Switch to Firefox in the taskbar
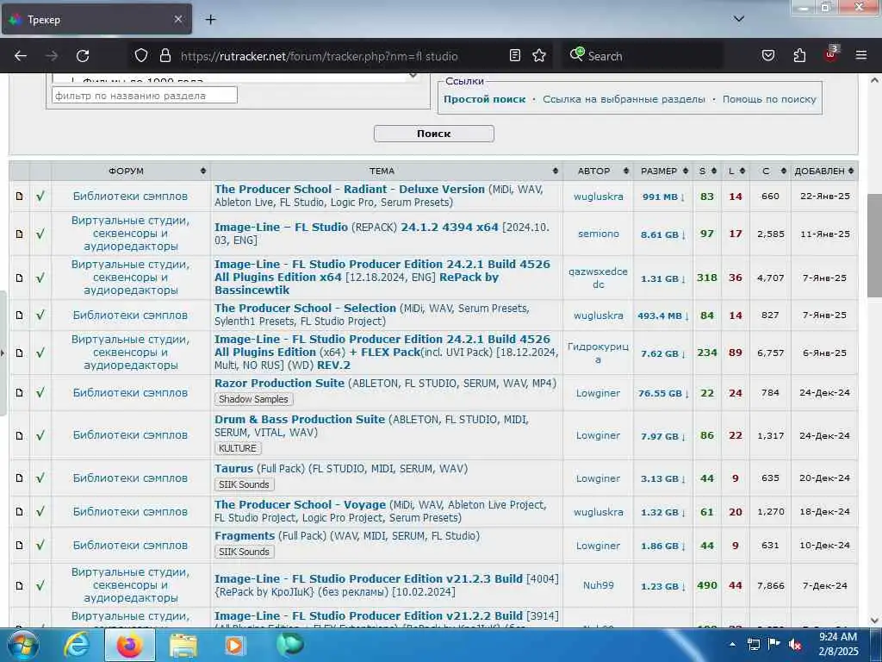Viewport: 882px width, 662px height. tap(130, 646)
